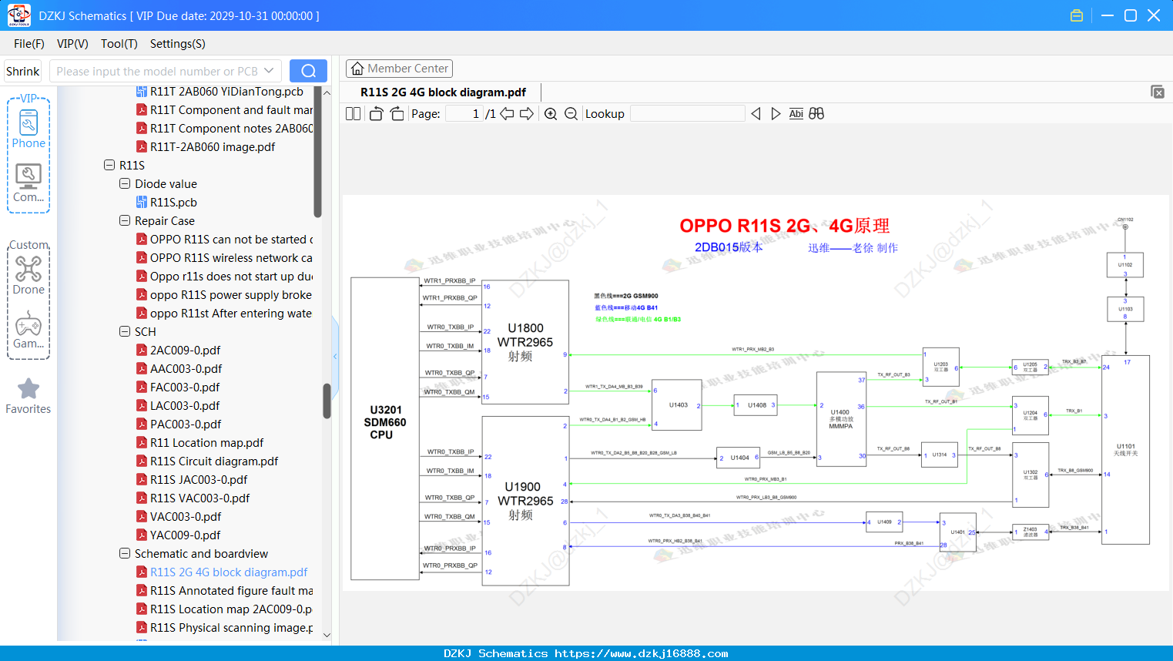Image resolution: width=1173 pixels, height=661 pixels.
Task: Click the binoculars search icon
Action: click(816, 114)
